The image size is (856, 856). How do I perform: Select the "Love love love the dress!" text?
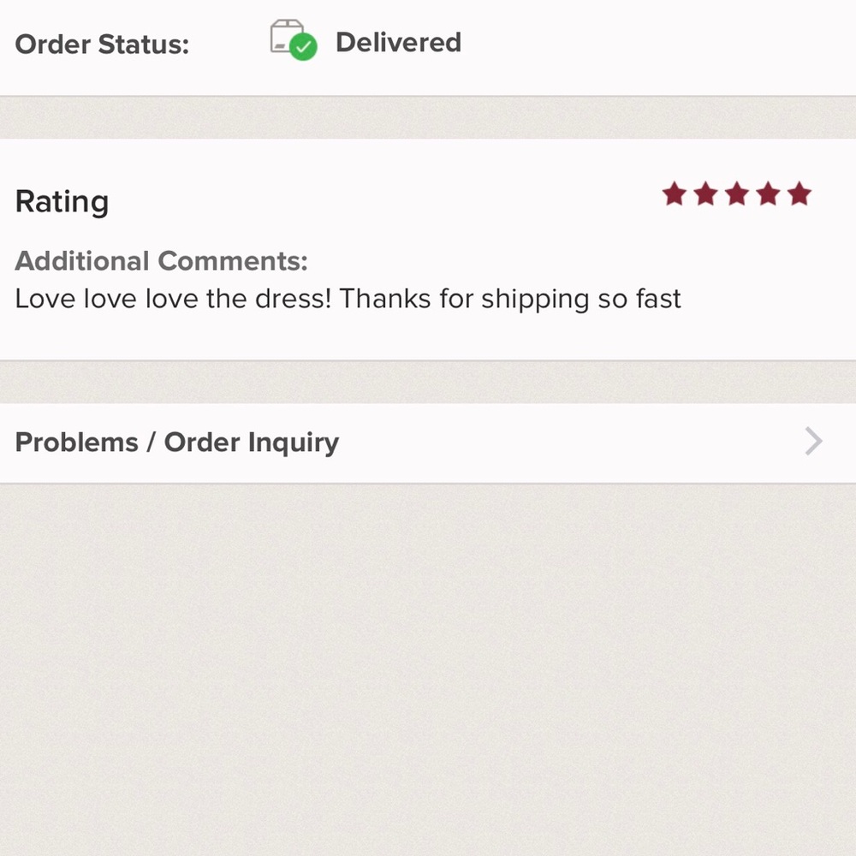tap(173, 299)
